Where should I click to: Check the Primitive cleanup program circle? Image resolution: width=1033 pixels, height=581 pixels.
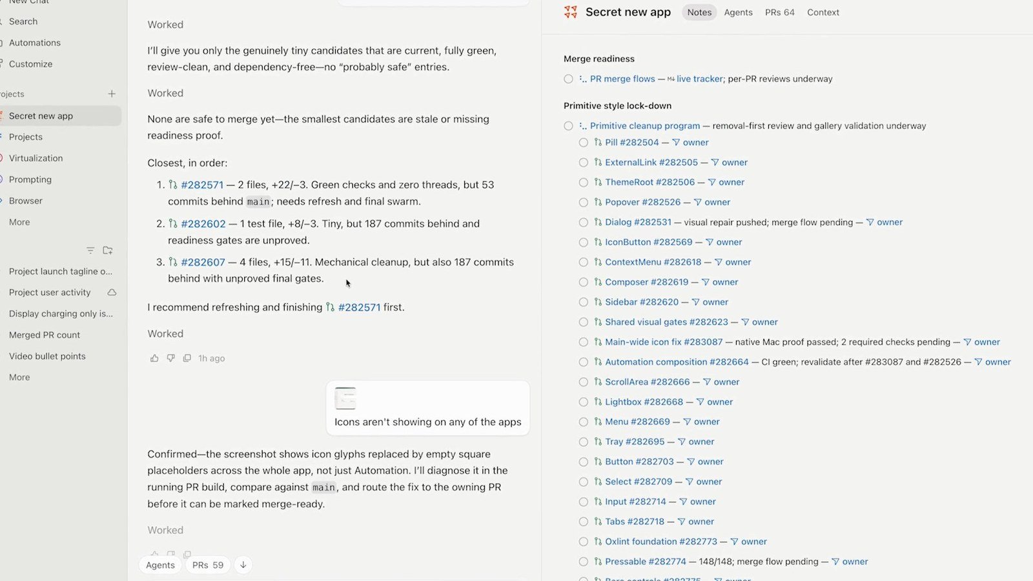click(568, 126)
